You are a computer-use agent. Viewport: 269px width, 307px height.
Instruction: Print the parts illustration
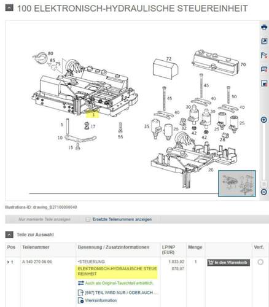click(264, 27)
